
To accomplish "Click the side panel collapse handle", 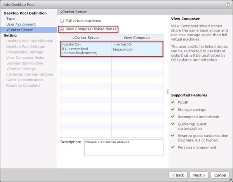I will [x=168, y=92].
